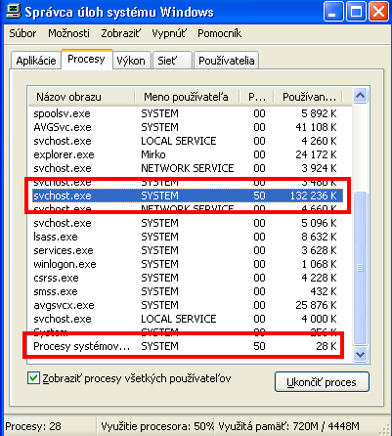The width and height of the screenshot is (392, 436).
Task: Open the Zobraziť menu
Action: click(120, 33)
